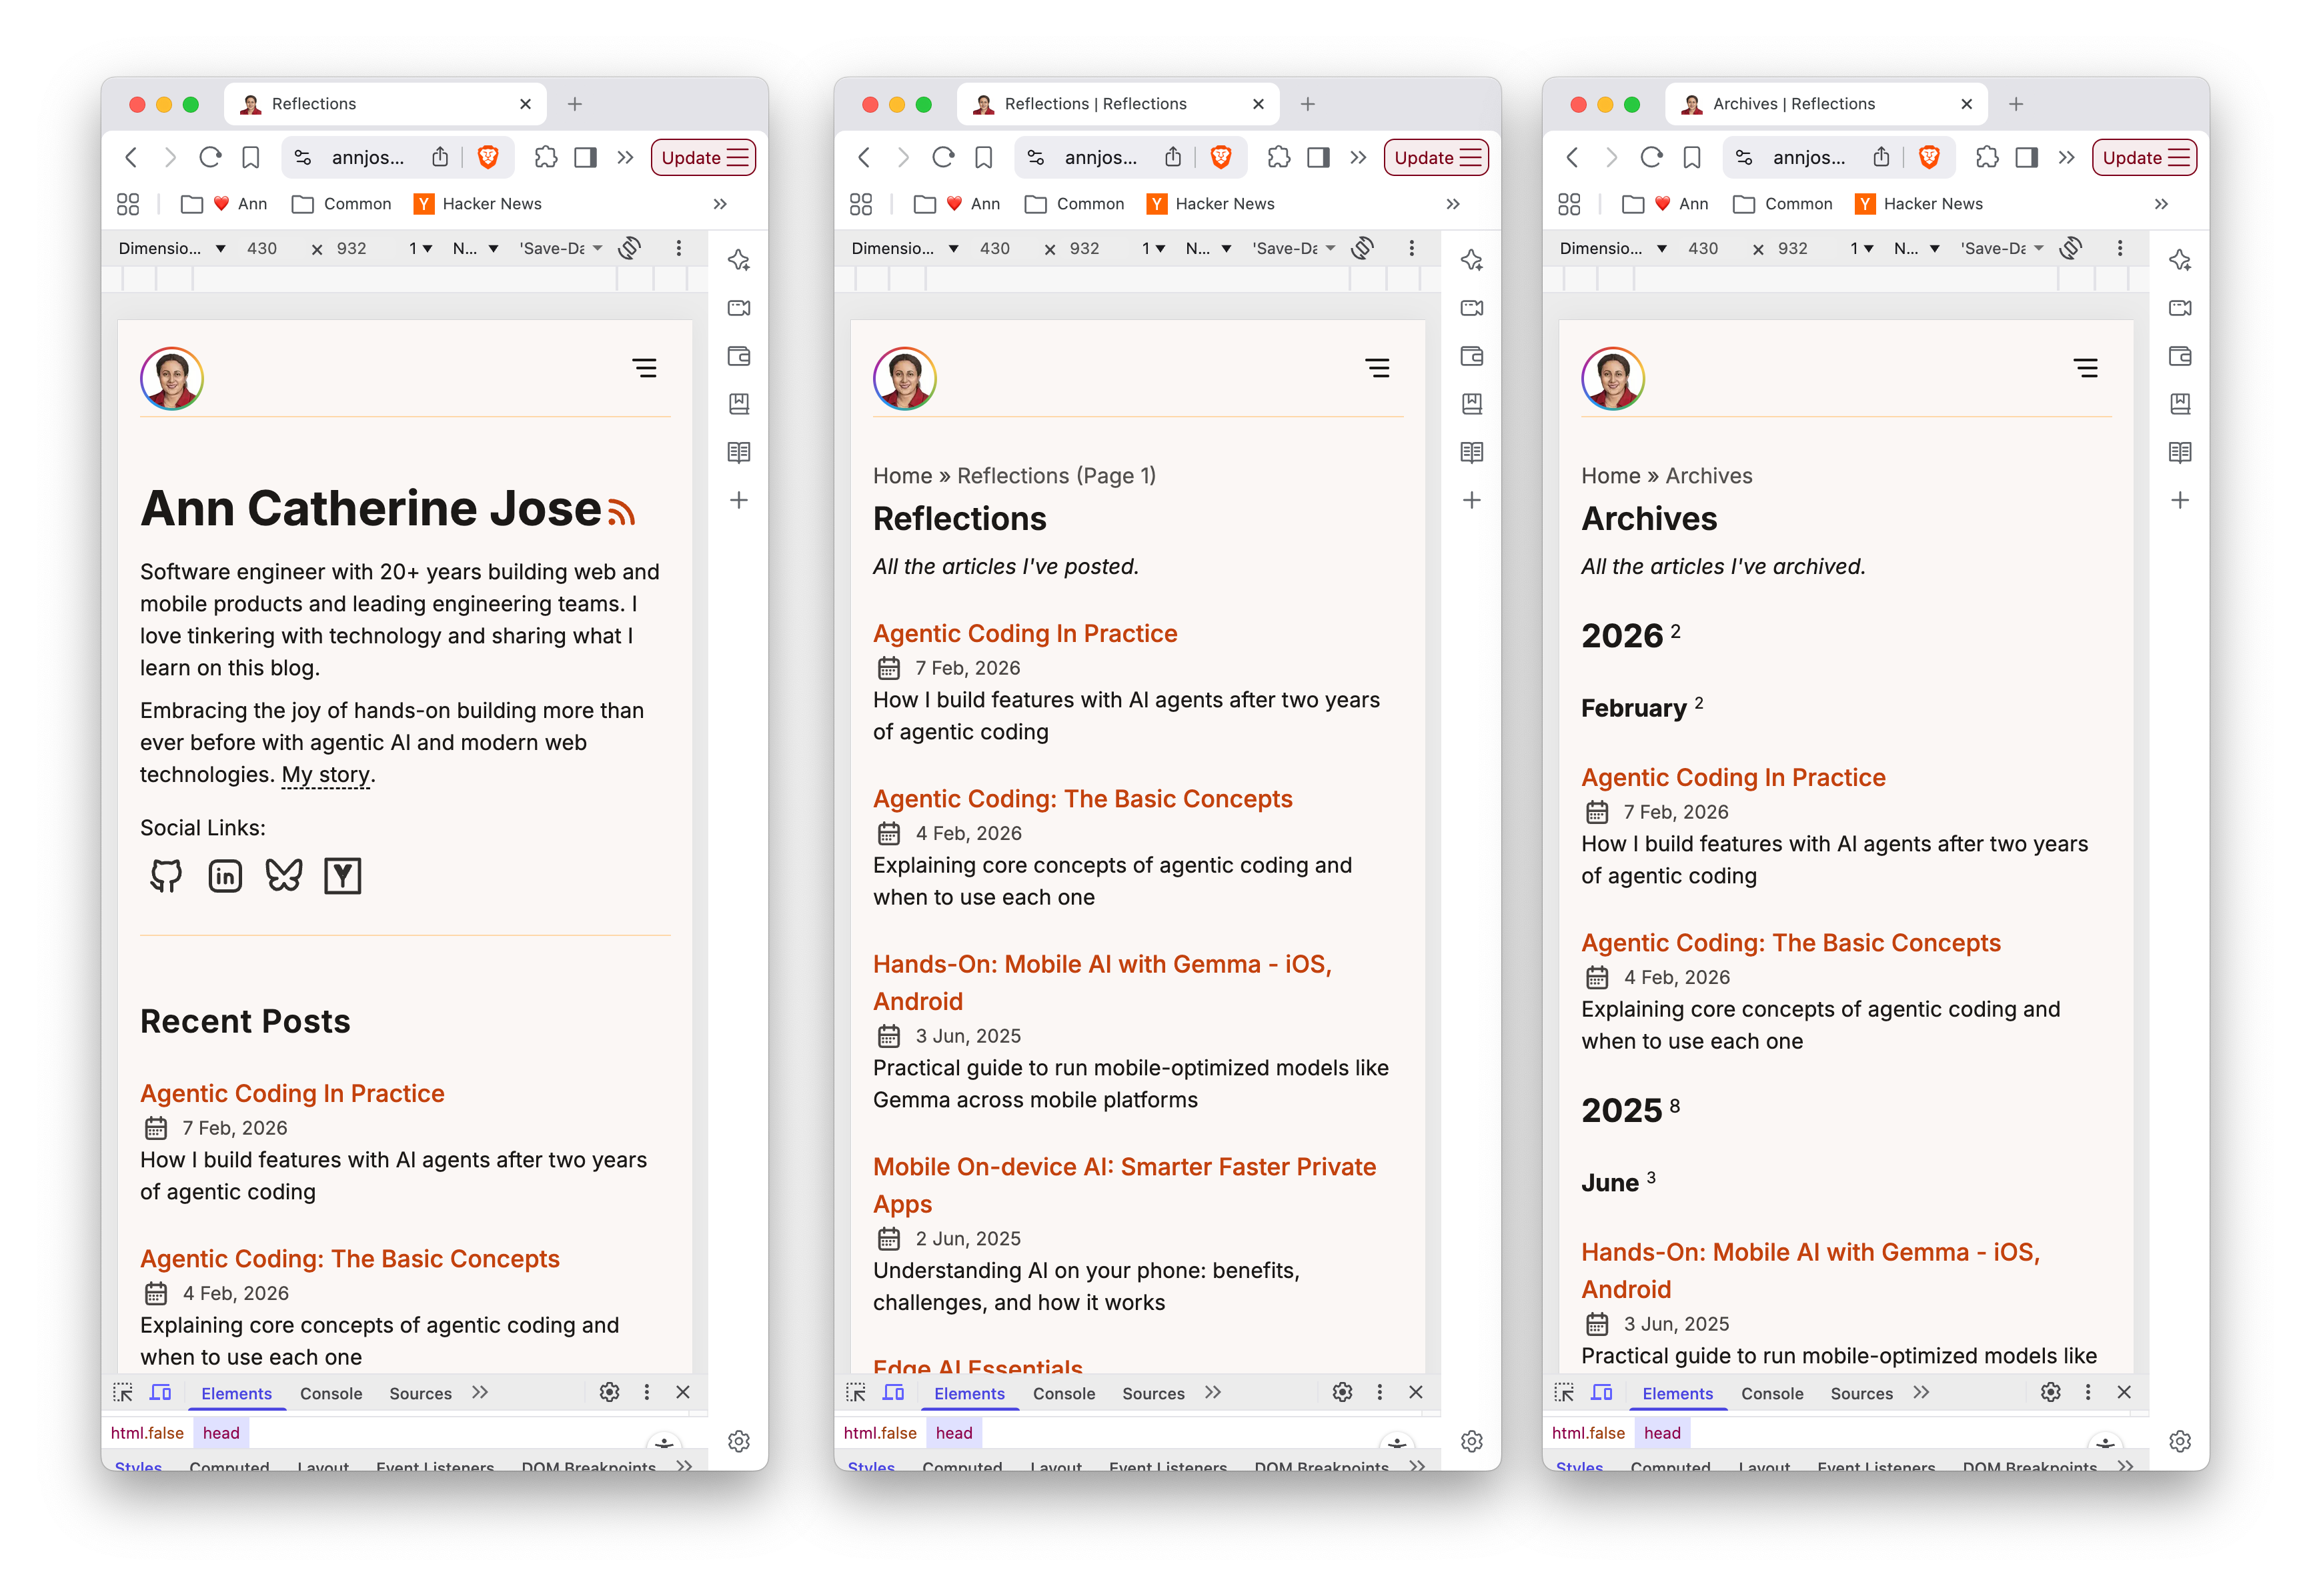The height and width of the screenshot is (1596, 2311).
Task: Click the share icon in the address bar
Action: 440,157
